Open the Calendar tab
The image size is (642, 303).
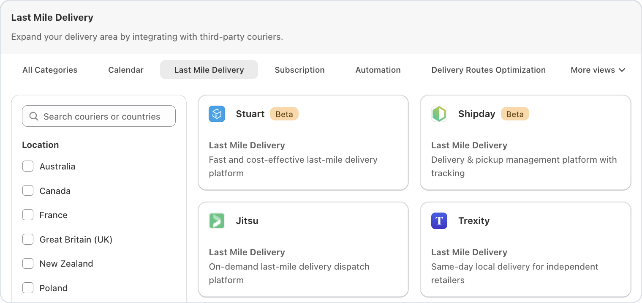[x=126, y=70]
